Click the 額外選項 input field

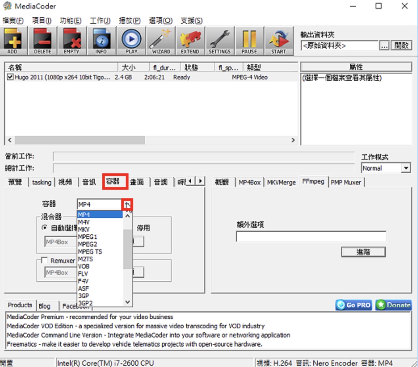click(311, 236)
